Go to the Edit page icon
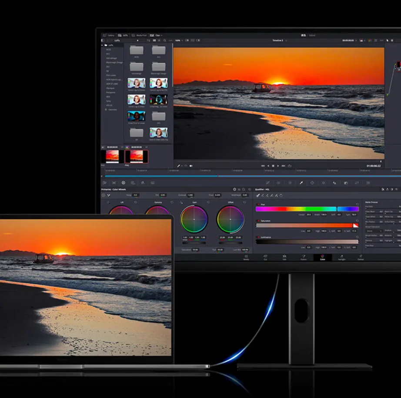 pos(284,258)
